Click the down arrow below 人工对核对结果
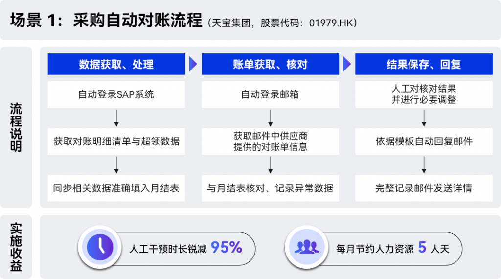 [424, 118]
